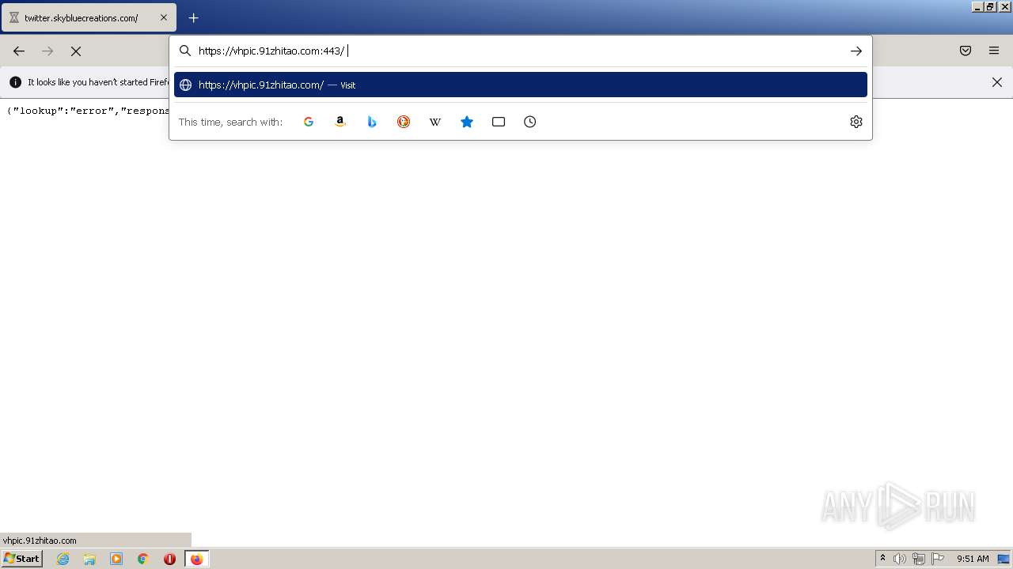Click the 9:51 AM clock
Viewport: 1013px width, 569px height.
(x=973, y=559)
